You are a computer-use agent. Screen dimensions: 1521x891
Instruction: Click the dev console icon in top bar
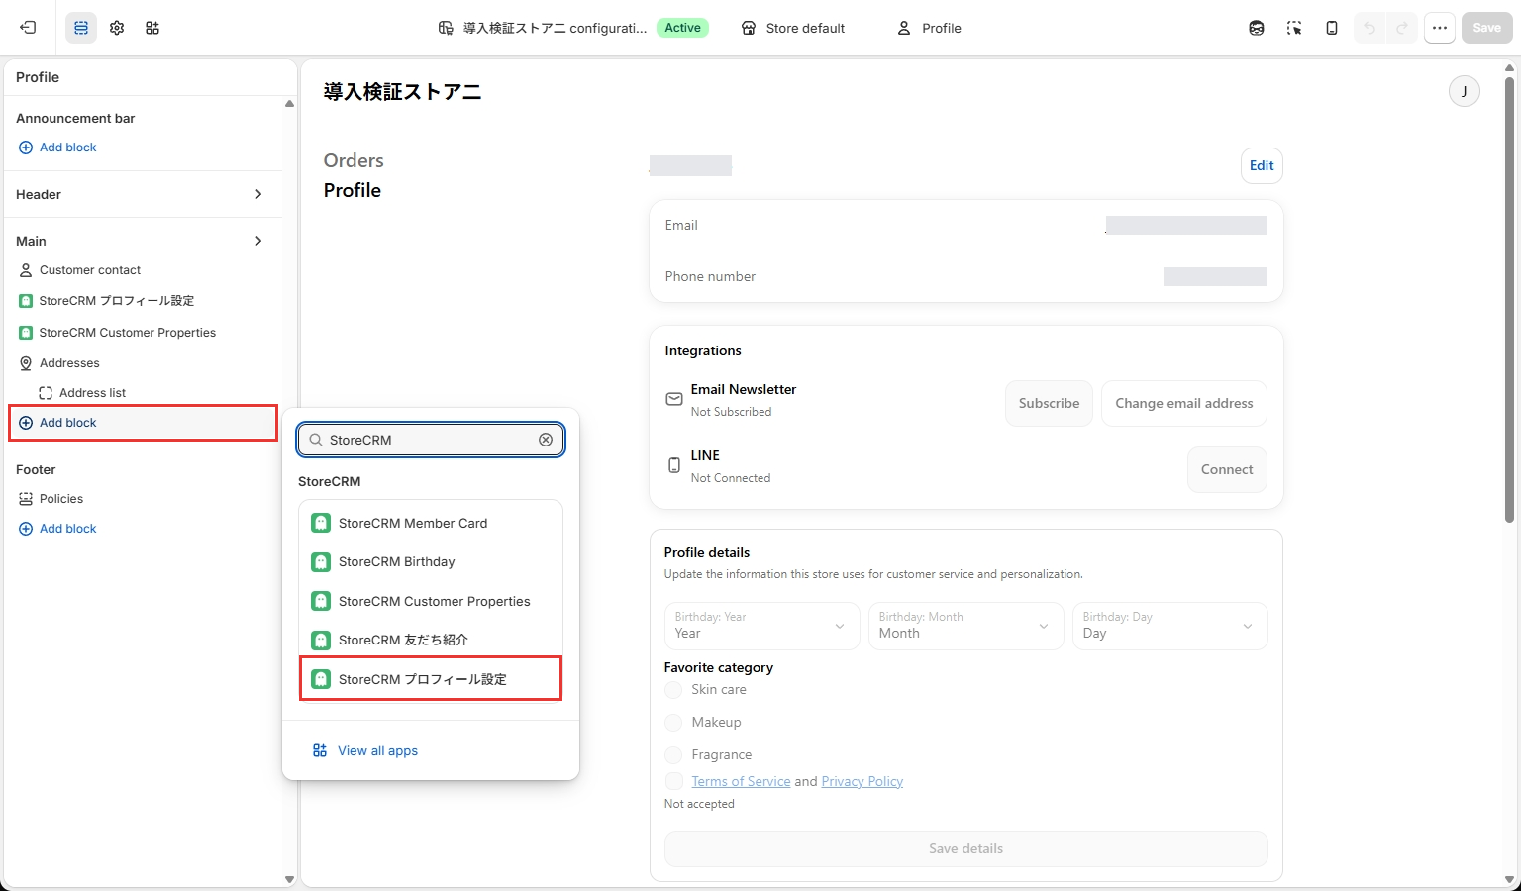click(x=1257, y=28)
